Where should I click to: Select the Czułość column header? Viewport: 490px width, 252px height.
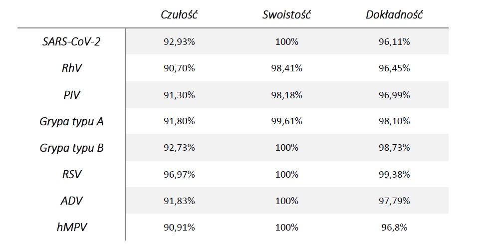click(x=179, y=14)
